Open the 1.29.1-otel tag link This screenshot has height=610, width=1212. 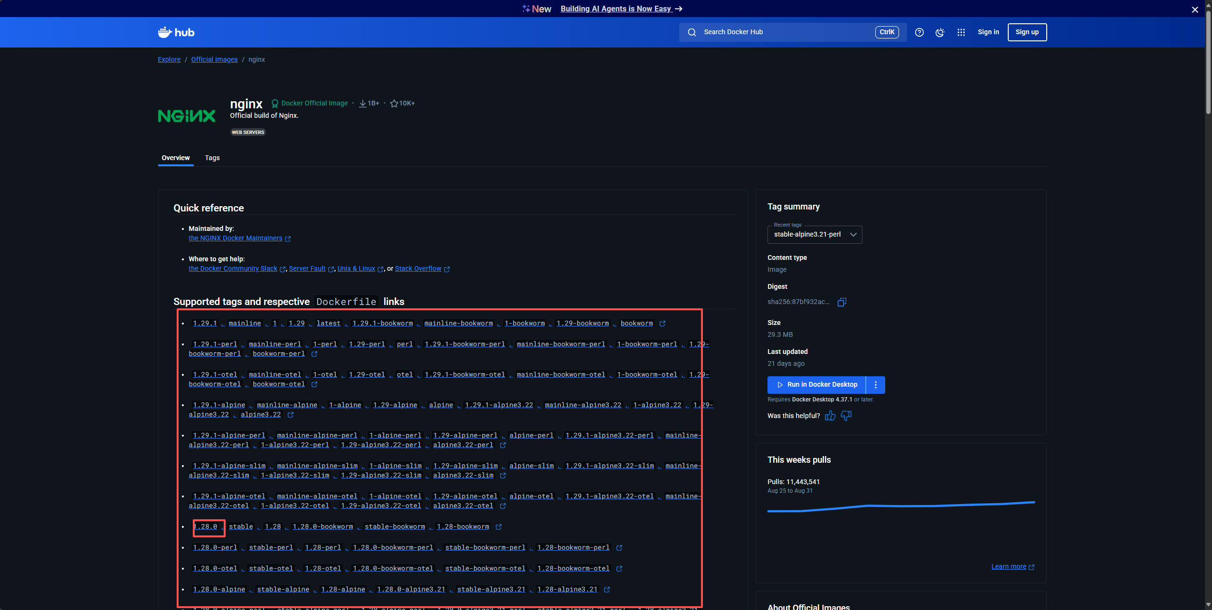pos(215,375)
